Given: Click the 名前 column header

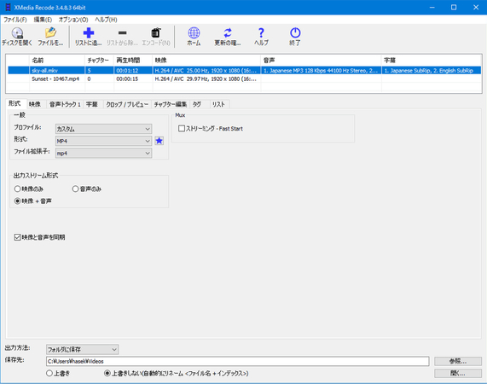Looking at the screenshot, I should (x=57, y=61).
